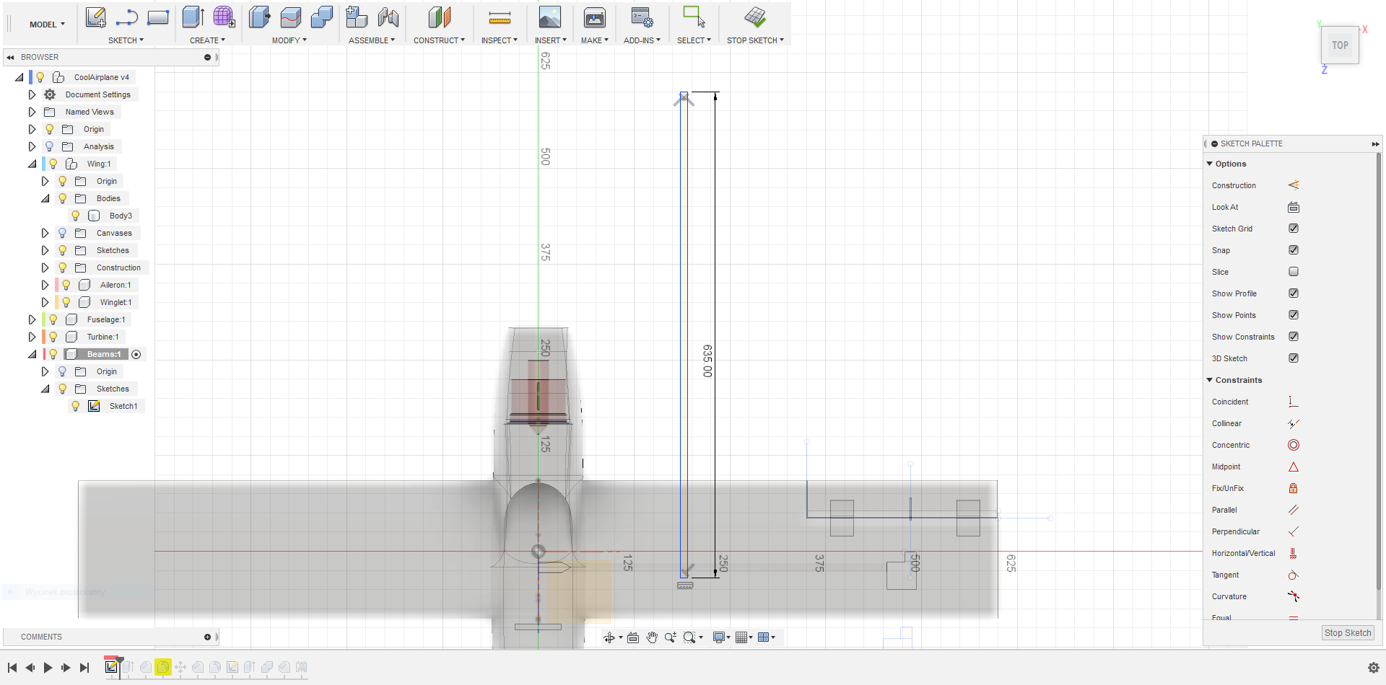
Task: Select the Rectangle sketch tool icon
Action: [158, 17]
